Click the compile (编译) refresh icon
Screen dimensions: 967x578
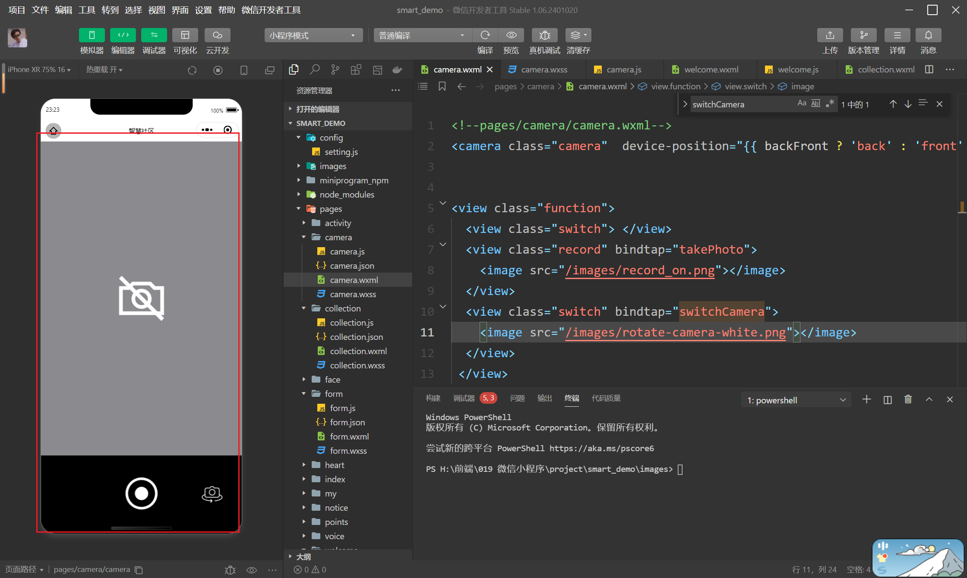[485, 35]
